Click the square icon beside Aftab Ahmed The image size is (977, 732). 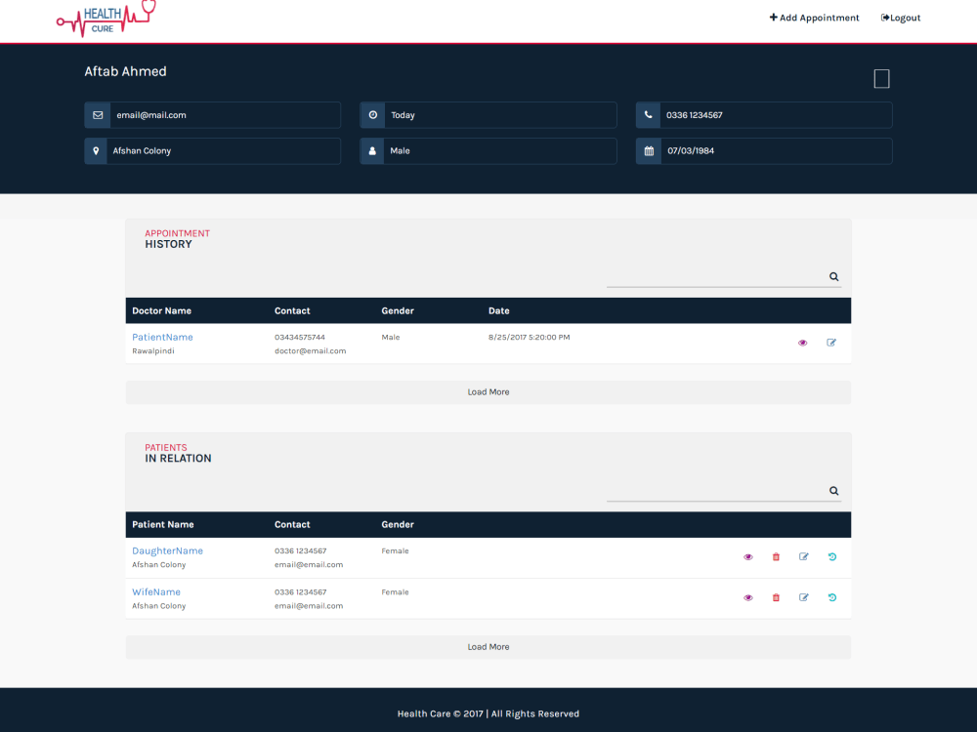pos(881,79)
